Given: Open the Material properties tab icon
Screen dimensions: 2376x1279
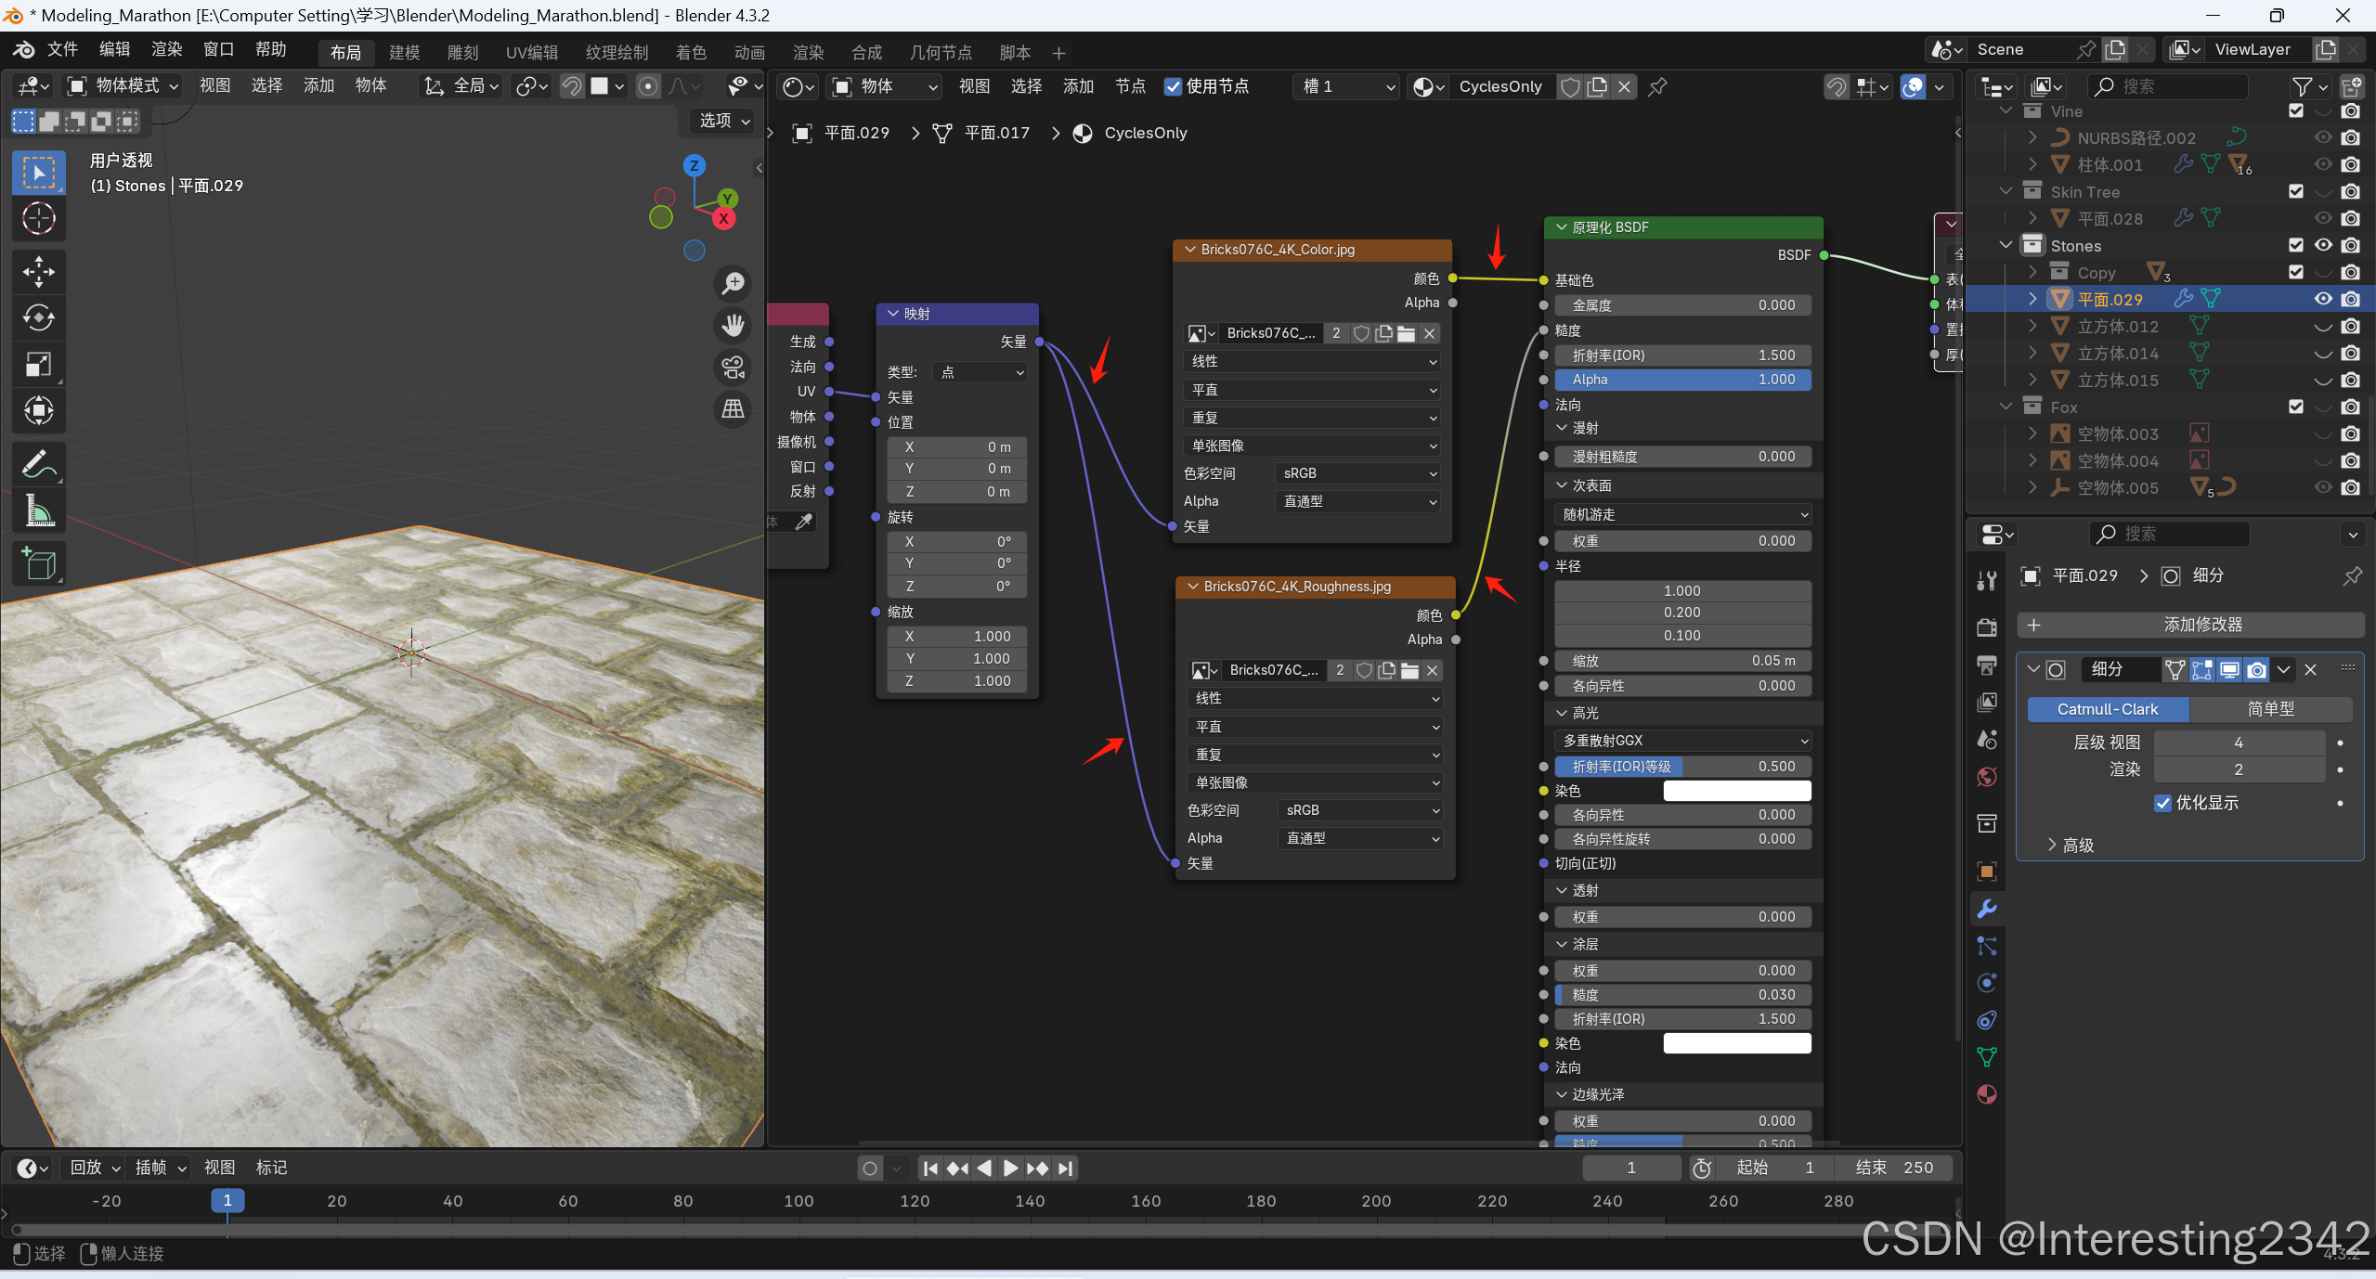Looking at the screenshot, I should click(x=1987, y=1094).
